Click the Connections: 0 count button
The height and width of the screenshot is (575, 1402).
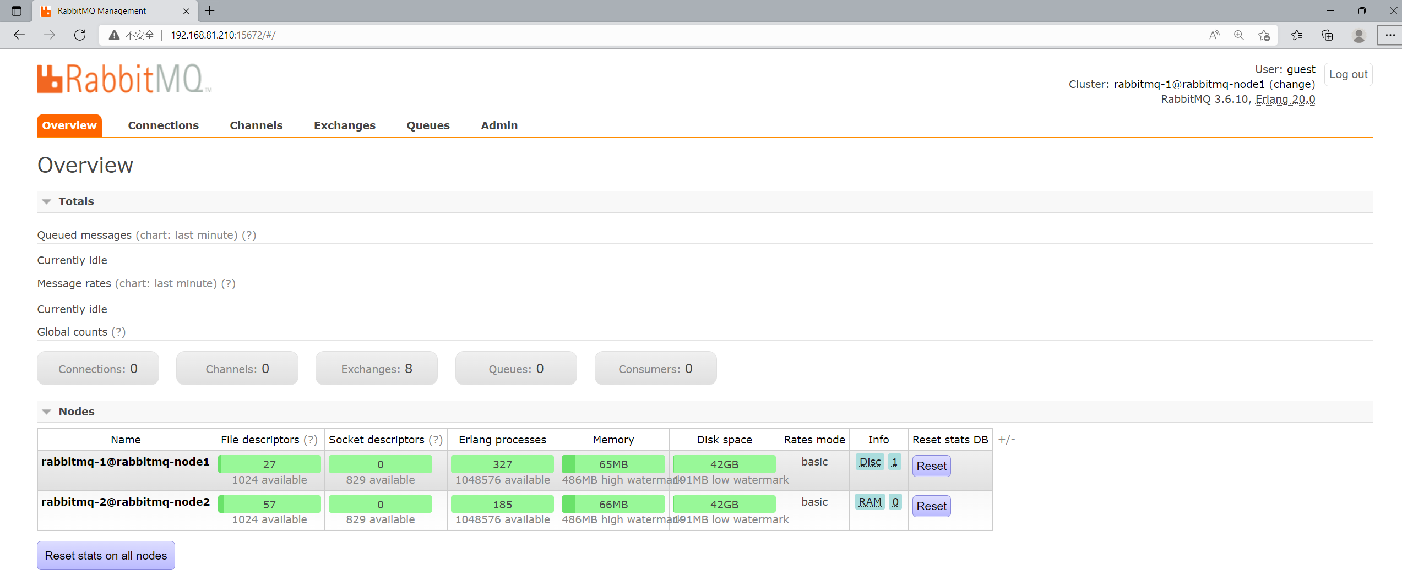pyautogui.click(x=98, y=368)
